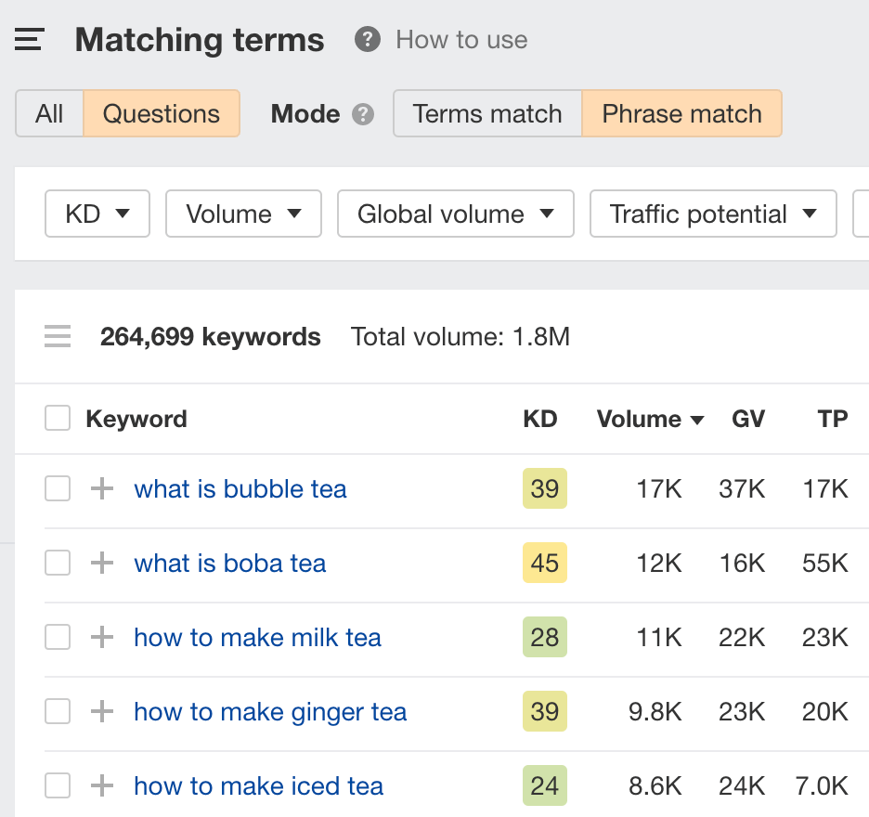
Task: Click the help icon next to Mode
Action: (x=363, y=114)
